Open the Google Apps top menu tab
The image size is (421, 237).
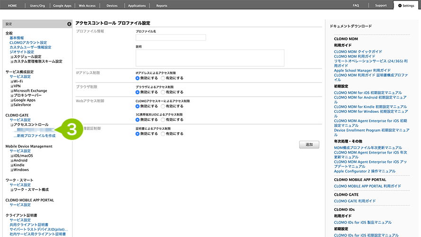pyautogui.click(x=63, y=6)
